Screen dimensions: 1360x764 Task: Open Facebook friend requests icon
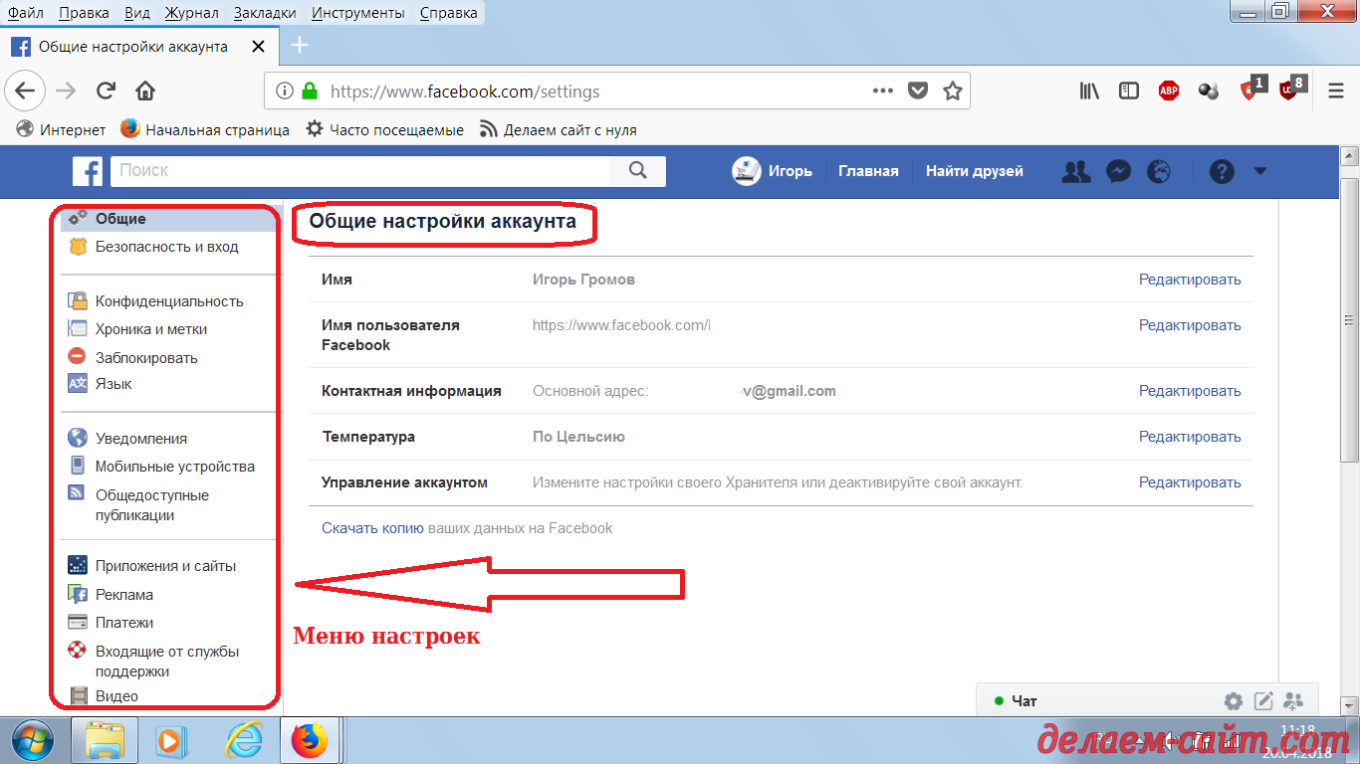(x=1076, y=171)
